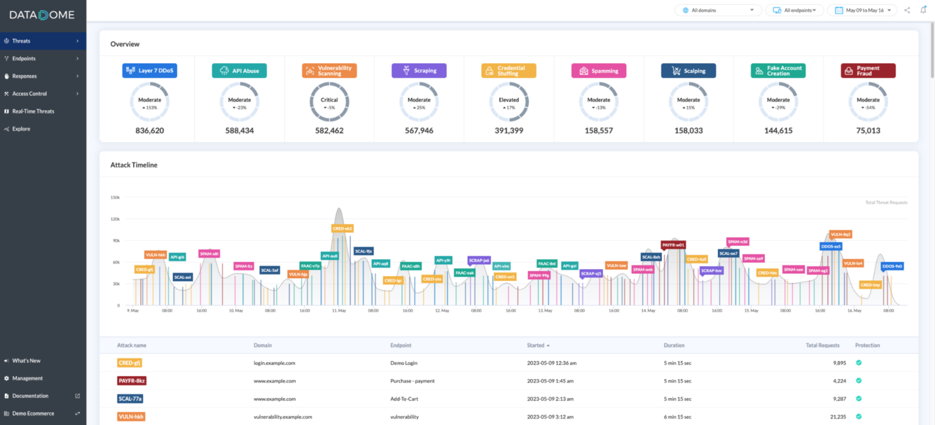
Task: Click the swap arrows icon beside Demo Ecommerce
Action: coord(77,413)
